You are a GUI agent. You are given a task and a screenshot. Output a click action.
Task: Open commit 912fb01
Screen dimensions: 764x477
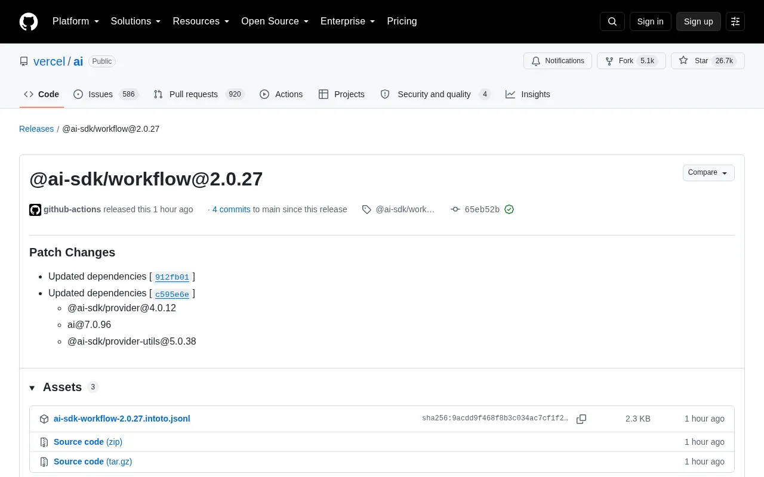click(x=172, y=277)
